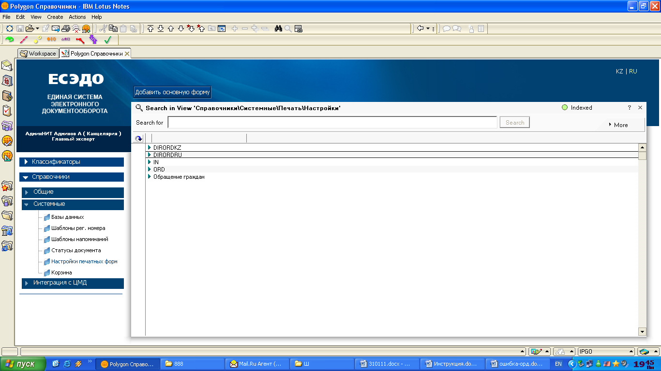Click the Search button
661x371 pixels.
pyautogui.click(x=515, y=123)
